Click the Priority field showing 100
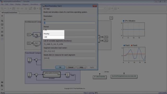167x94 pixels. (x=69, y=37)
